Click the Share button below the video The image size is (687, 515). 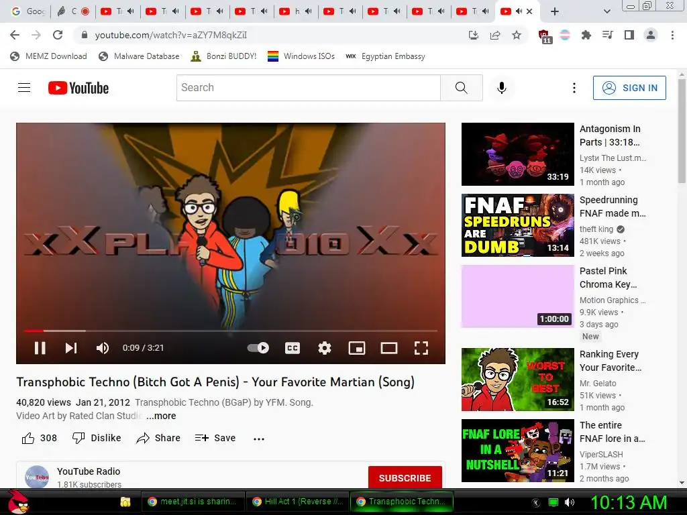pos(158,438)
